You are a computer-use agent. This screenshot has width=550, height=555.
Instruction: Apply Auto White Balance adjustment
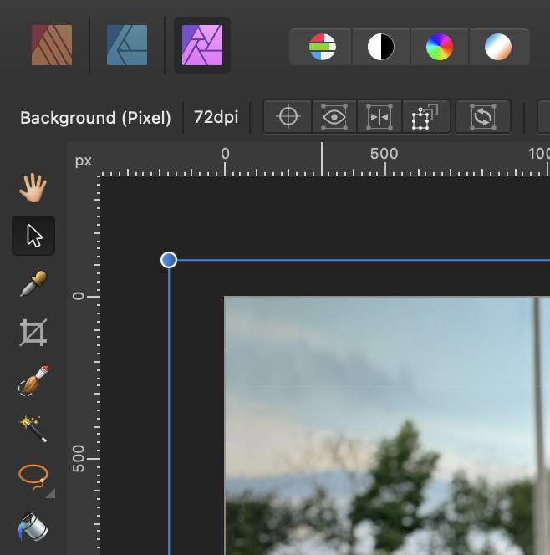[x=498, y=47]
